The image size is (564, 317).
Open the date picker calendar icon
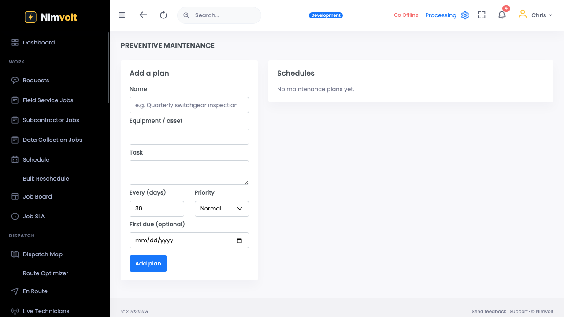click(x=240, y=240)
